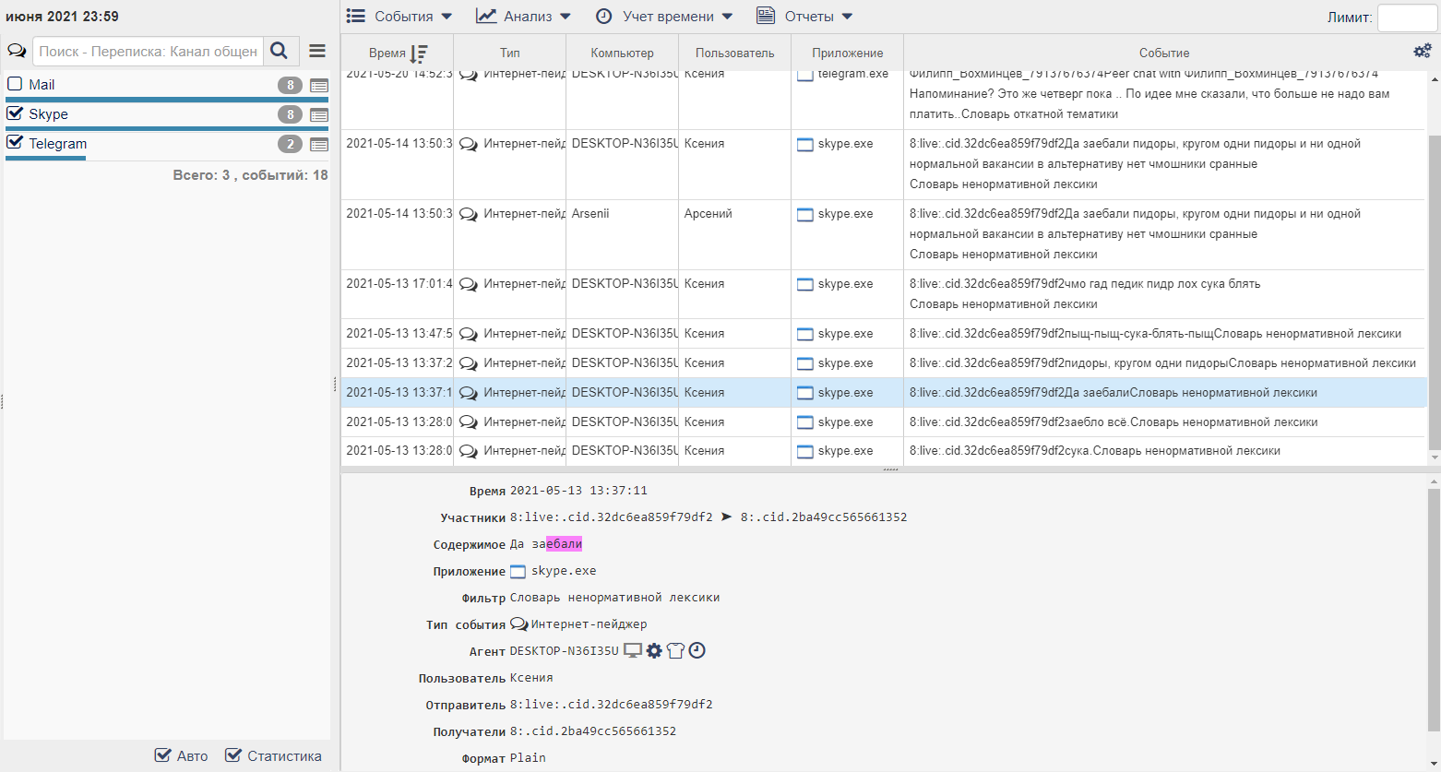Viewport: 1441px width, 772px height.
Task: Click the Ксения value in details Пользователь field
Action: click(x=531, y=678)
